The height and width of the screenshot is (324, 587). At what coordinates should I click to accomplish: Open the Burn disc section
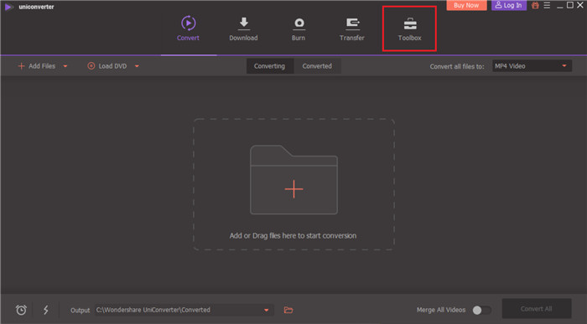coord(299,28)
